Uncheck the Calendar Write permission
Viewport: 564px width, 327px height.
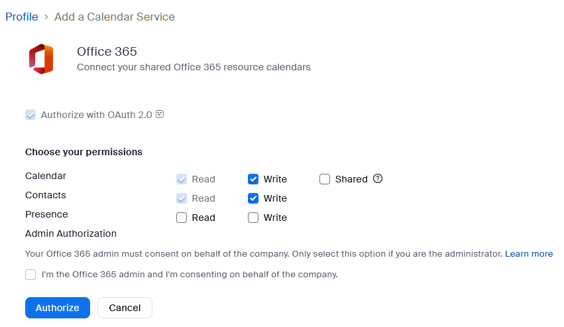point(253,179)
